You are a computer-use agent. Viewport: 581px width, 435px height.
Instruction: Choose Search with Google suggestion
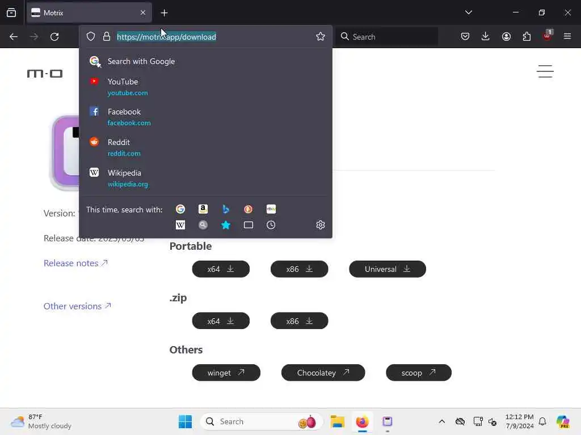tap(205, 61)
